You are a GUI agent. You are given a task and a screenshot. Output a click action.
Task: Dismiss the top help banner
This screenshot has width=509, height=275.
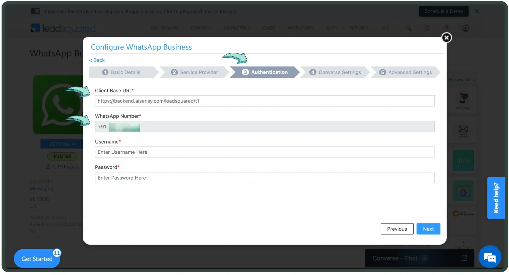click(477, 11)
